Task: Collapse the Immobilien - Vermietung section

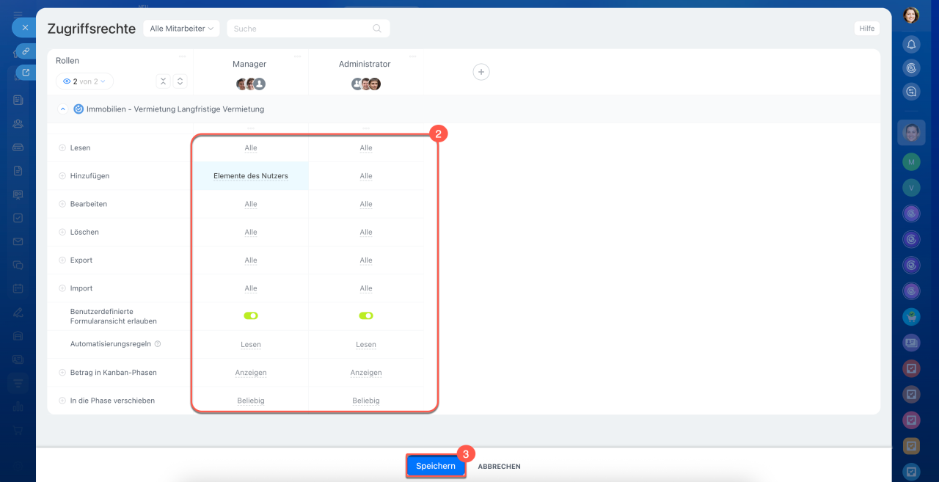Action: point(62,109)
